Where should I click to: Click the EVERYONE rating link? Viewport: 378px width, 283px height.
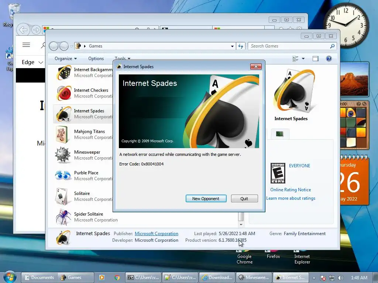pyautogui.click(x=299, y=165)
